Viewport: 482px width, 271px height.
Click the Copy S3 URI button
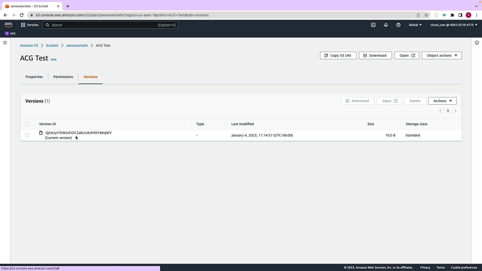point(338,55)
